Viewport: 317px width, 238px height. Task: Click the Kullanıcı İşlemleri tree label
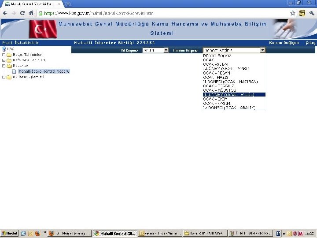pos(29,77)
